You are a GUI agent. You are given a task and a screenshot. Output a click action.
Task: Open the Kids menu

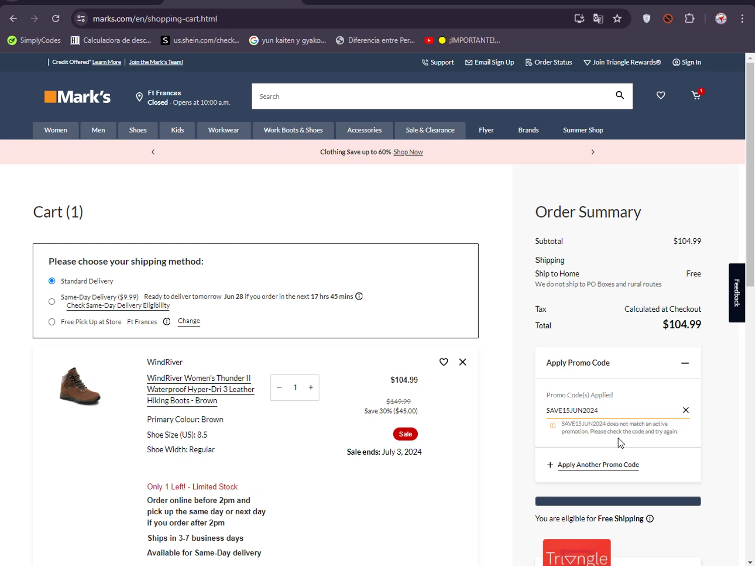click(x=177, y=130)
